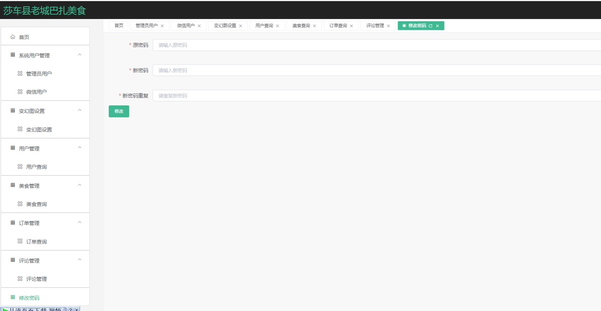Viewport: 601px width, 311px height.
Task: Collapse the 系统用户管理 menu section
Action: [79, 55]
